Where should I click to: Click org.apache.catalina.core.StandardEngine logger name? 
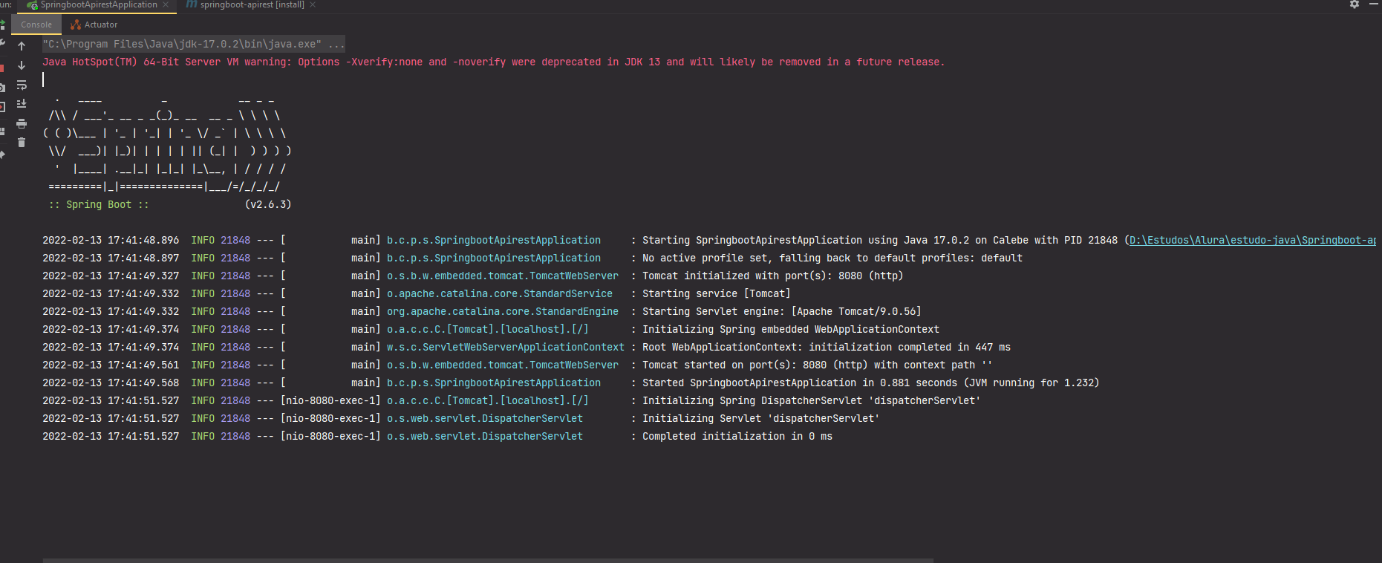(503, 311)
